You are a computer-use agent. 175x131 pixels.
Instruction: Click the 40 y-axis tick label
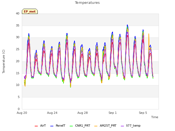pos(17,14)
